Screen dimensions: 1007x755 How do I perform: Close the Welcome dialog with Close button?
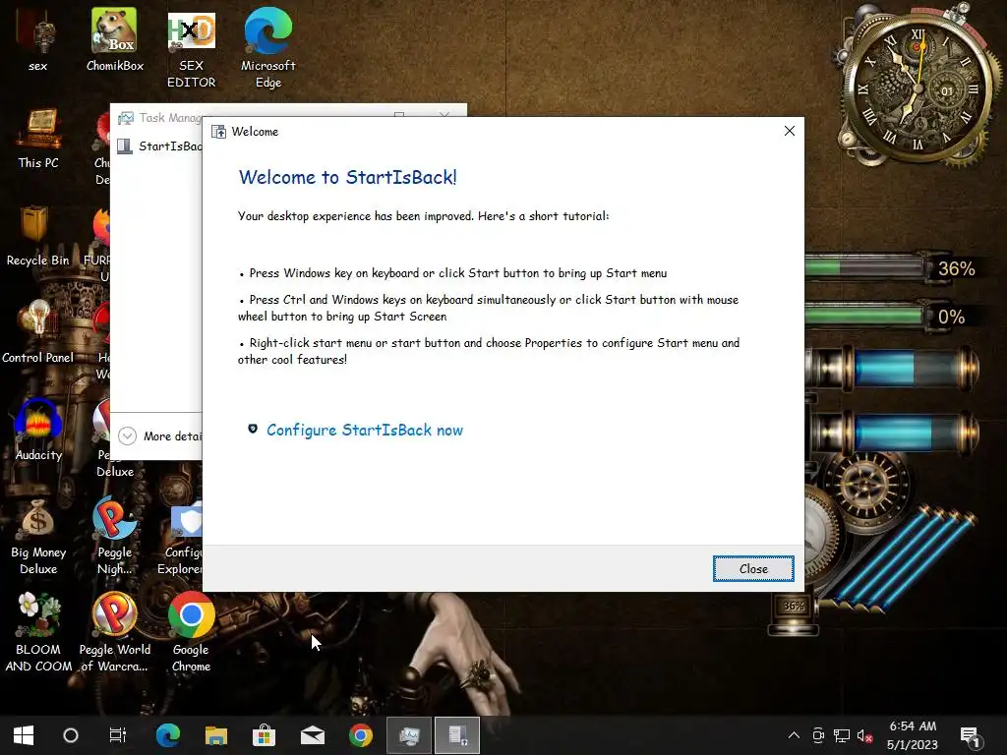tap(753, 569)
